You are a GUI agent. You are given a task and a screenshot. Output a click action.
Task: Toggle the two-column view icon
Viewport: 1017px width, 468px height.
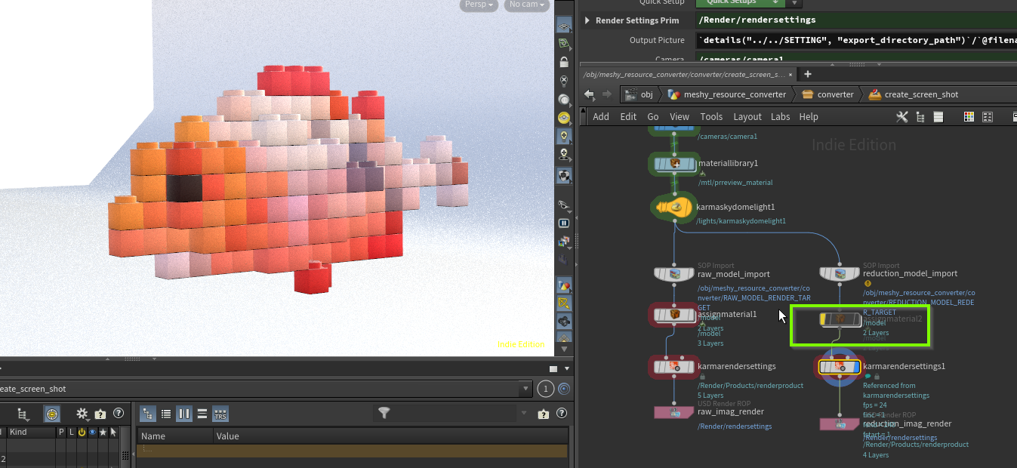click(184, 414)
